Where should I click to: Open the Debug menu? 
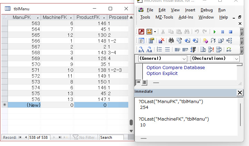tap(207, 10)
